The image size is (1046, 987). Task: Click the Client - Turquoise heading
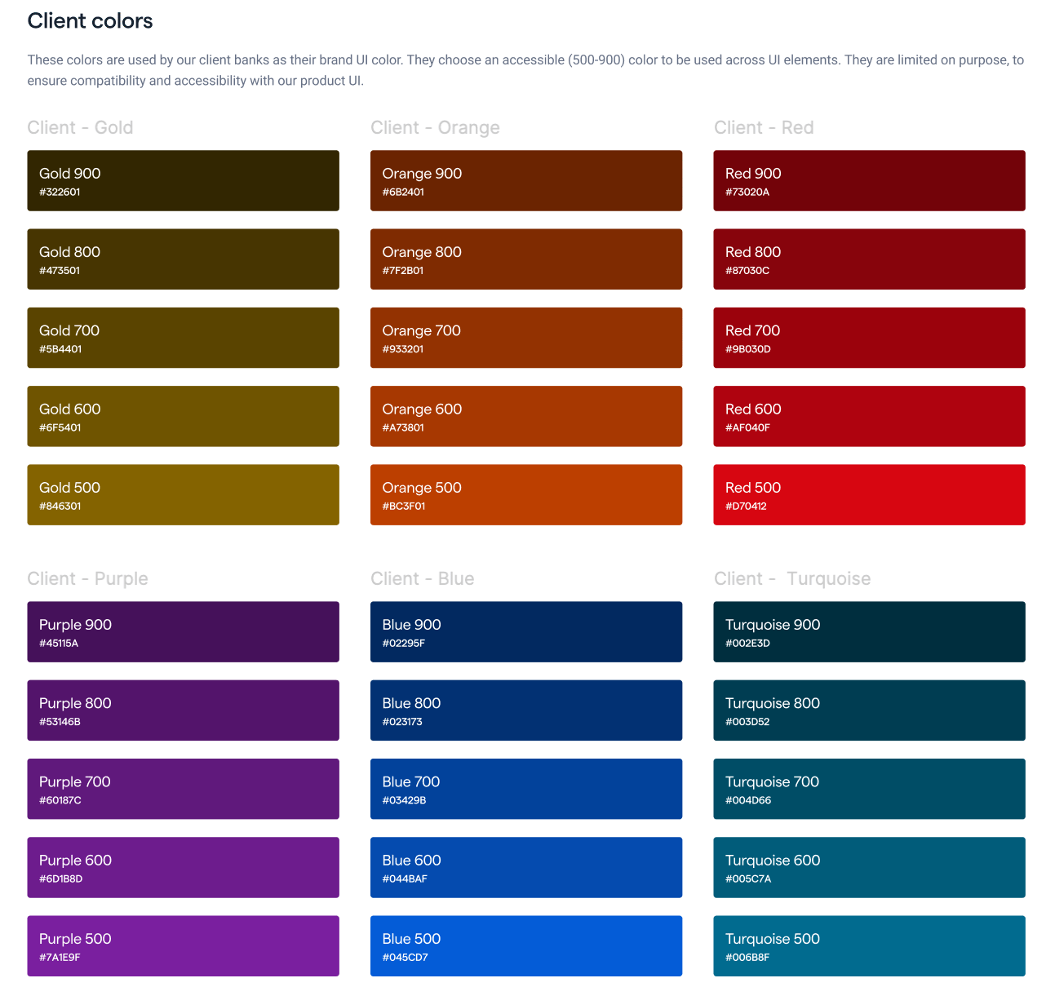click(791, 579)
